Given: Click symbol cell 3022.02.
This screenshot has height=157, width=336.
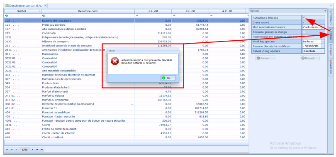Looking at the screenshot, I should click(x=23, y=62).
